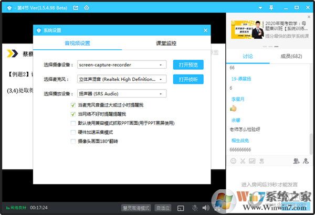
Task: Open the 选择麦克风 dropdown
Action: pyautogui.click(x=122, y=79)
